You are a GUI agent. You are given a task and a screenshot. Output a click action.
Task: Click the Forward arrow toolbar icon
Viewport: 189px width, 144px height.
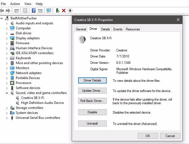click(8, 11)
